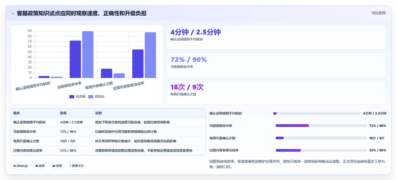Open the 72% / 90% data card
Screen dimensions: 397x180
tap(276, 65)
